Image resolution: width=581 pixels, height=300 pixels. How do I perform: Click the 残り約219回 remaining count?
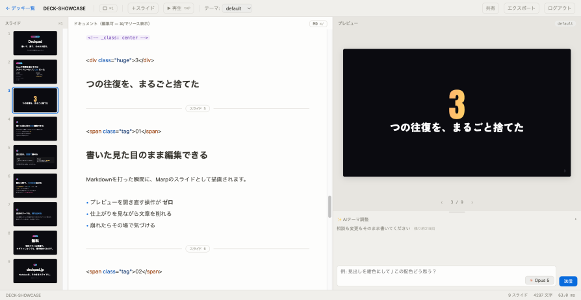point(424,229)
